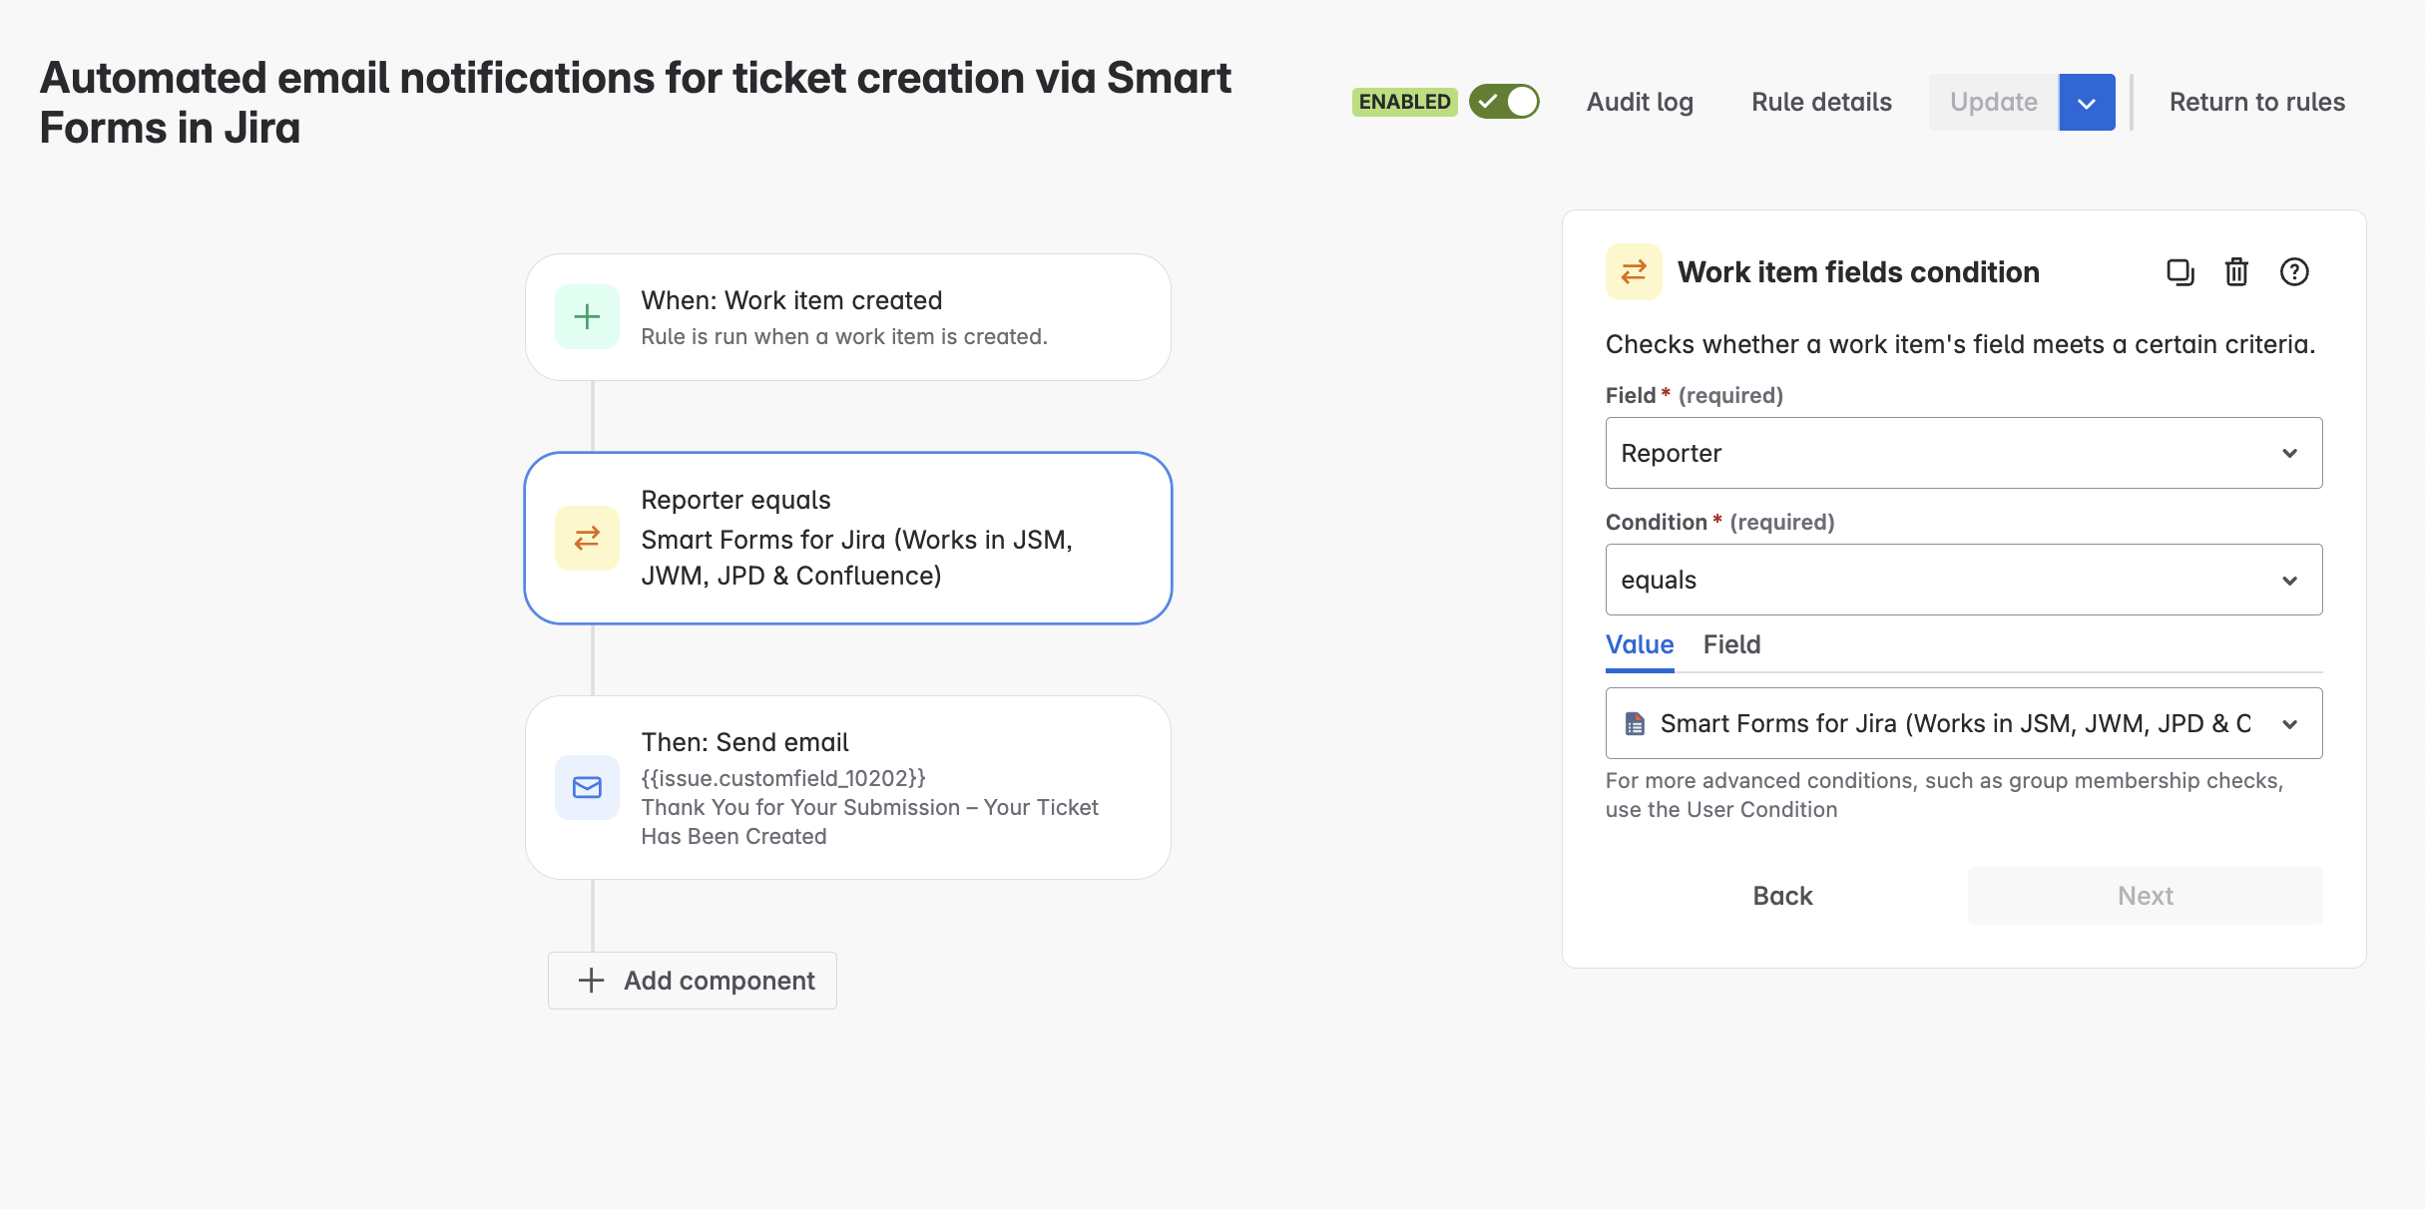Toggle the rule ENABLED switch off

point(1504,102)
